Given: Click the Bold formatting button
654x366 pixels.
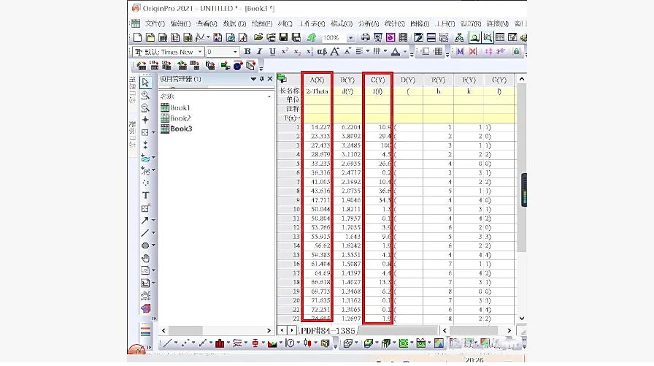Looking at the screenshot, I should point(247,52).
